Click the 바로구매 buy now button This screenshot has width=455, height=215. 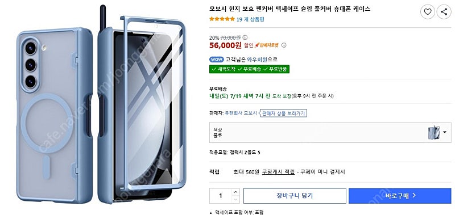point(400,196)
